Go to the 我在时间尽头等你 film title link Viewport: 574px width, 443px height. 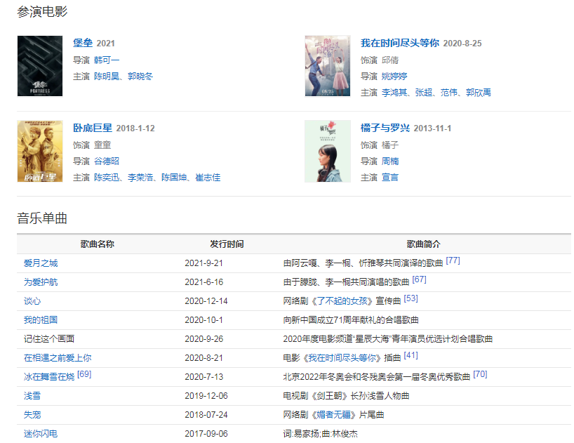tap(399, 43)
